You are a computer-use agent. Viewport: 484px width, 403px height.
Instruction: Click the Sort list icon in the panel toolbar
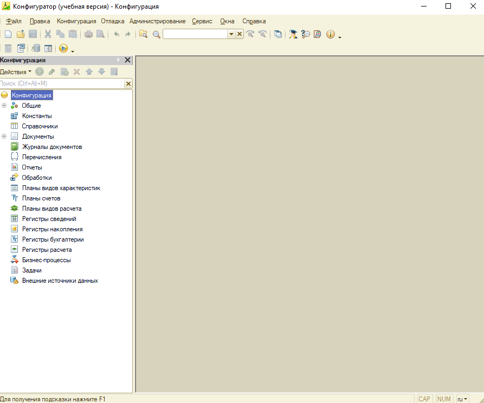pos(114,72)
